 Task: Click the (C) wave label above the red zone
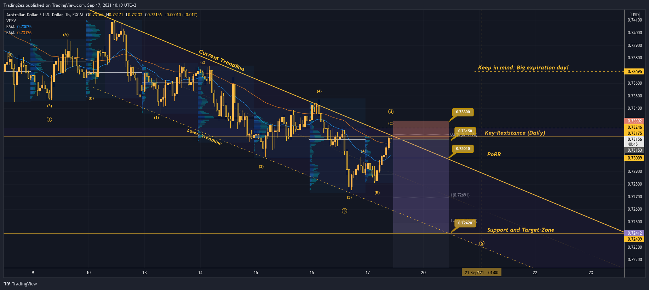pyautogui.click(x=391, y=123)
